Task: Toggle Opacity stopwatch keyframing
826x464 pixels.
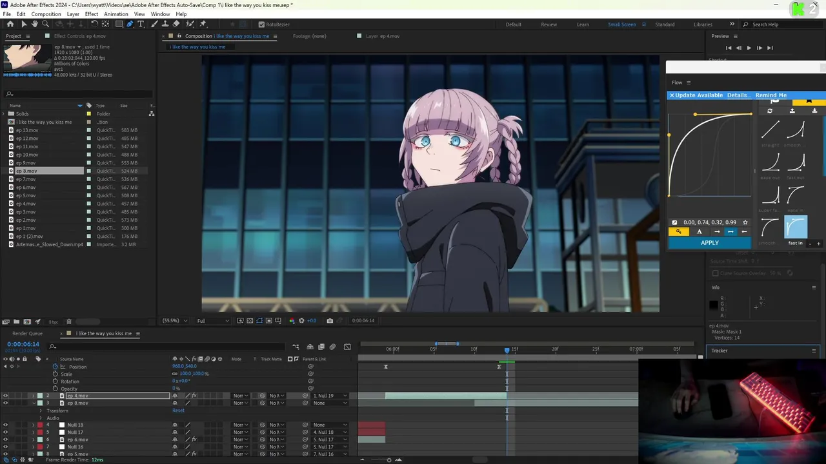Action: (55, 389)
